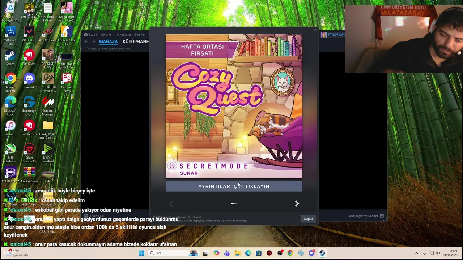The image size is (463, 260).
Task: Open the Arkadaşlar menu in Steam
Action: click(124, 35)
